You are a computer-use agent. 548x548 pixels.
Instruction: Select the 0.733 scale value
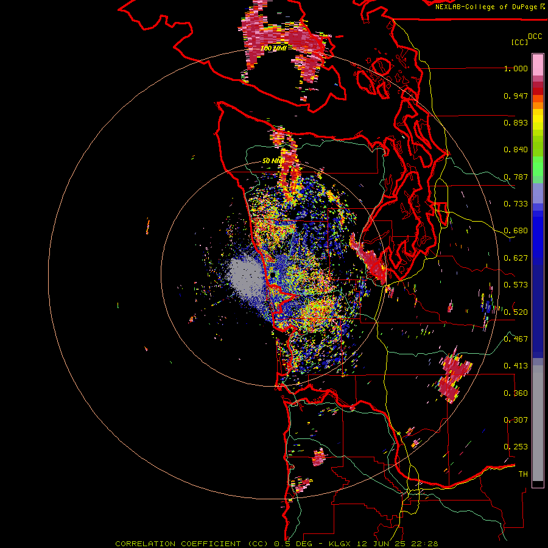[516, 204]
